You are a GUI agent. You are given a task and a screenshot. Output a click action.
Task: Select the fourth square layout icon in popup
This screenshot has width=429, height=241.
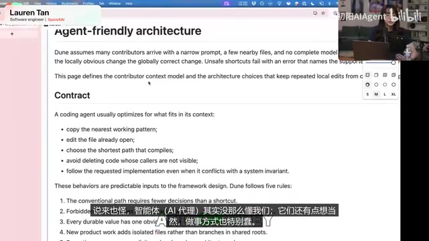pyautogui.click(x=393, y=75)
